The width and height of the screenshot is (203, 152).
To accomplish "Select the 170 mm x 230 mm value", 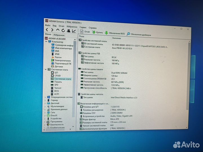I will [118, 122].
